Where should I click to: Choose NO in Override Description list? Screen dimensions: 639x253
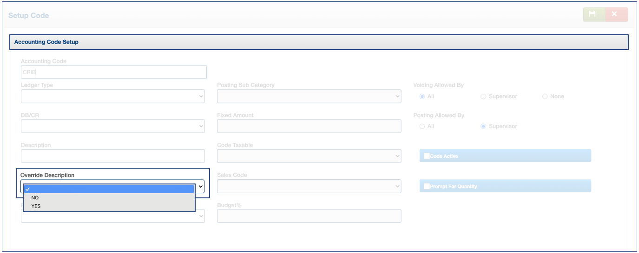35,197
